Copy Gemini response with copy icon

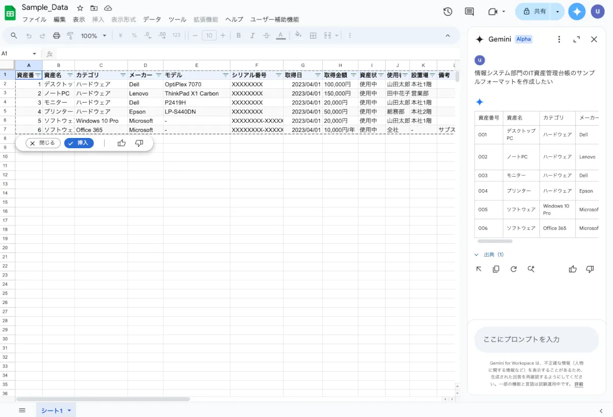tap(496, 269)
